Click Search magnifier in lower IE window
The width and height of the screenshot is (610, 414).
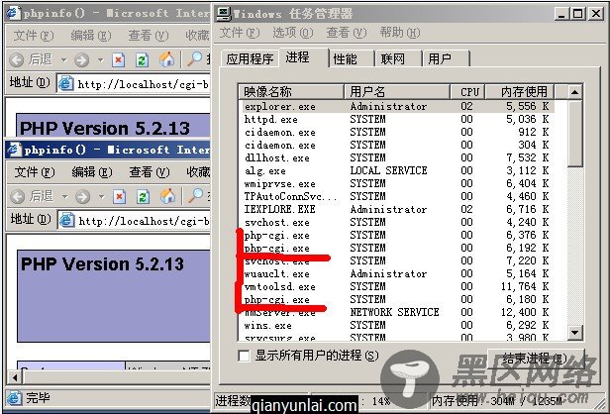[x=195, y=196]
